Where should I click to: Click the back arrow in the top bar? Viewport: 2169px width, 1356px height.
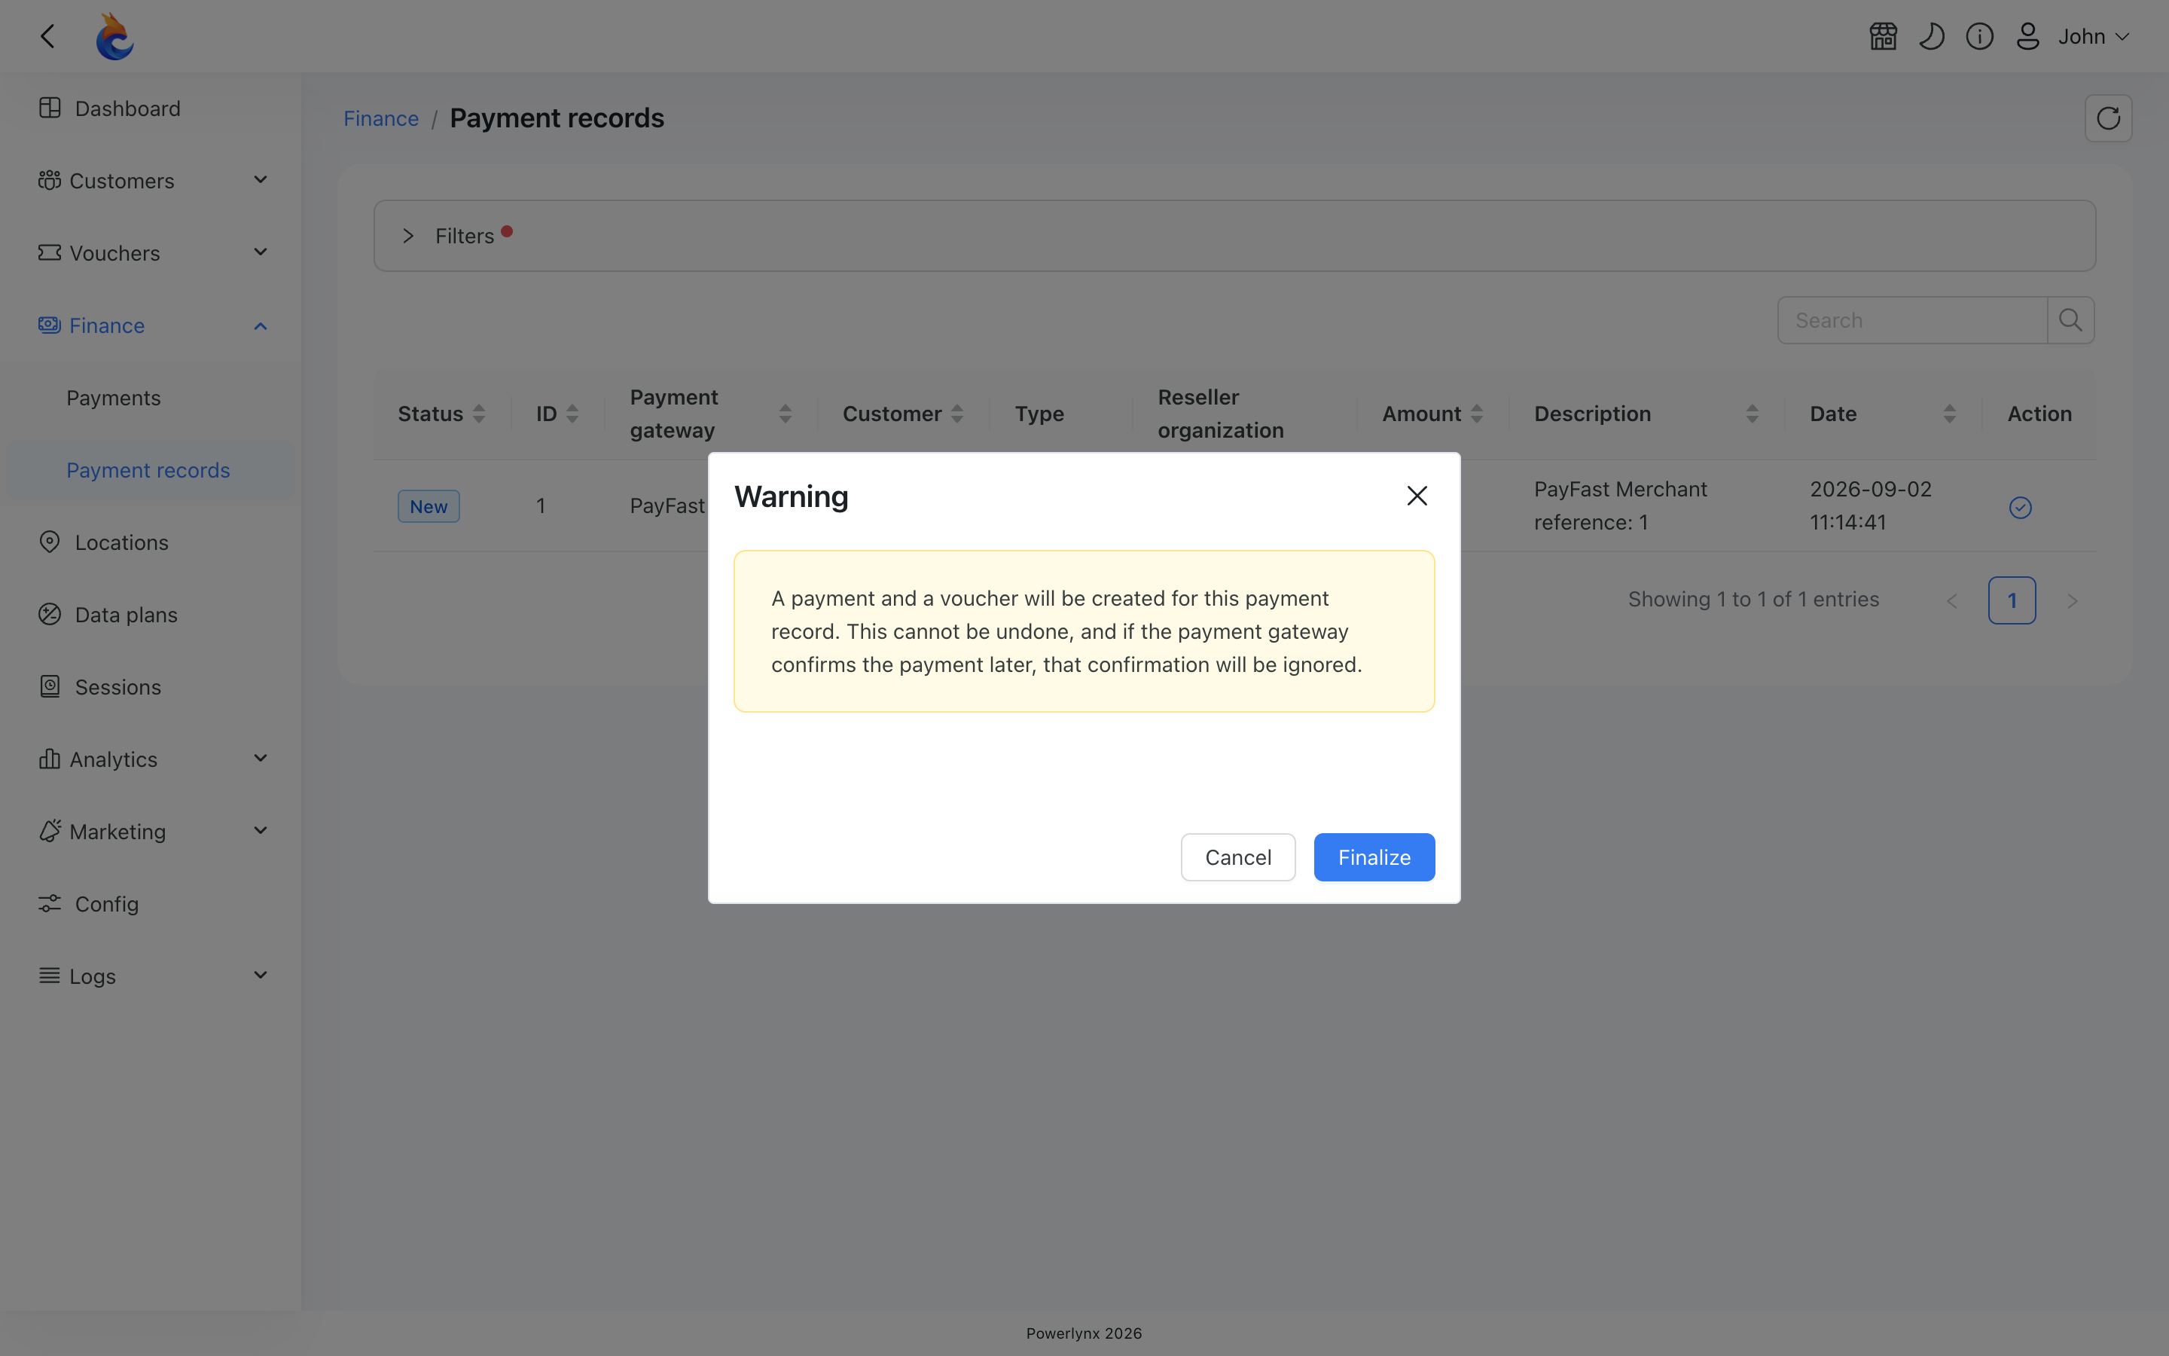pos(47,36)
